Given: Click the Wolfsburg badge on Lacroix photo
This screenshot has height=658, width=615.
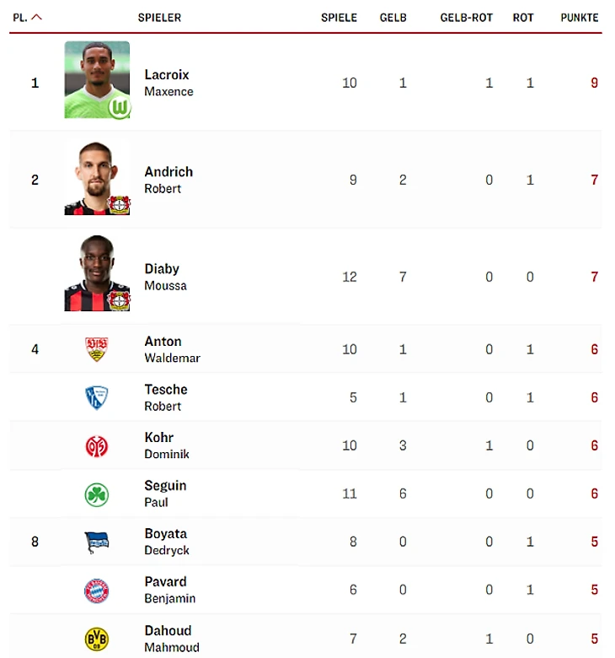Looking at the screenshot, I should [x=120, y=107].
